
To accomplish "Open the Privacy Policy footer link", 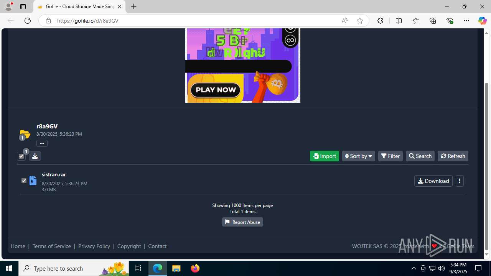I will coord(94,246).
